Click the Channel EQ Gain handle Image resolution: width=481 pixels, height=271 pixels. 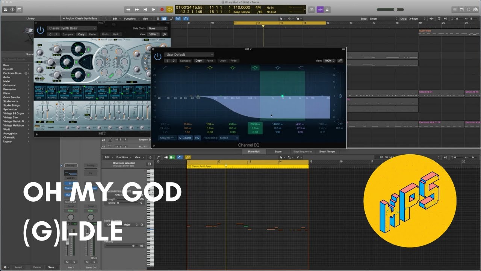[340, 96]
